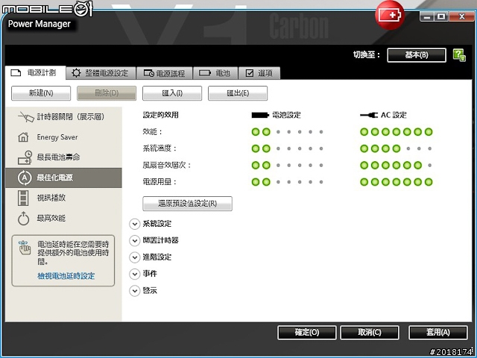Screen dimensions: 477x358
Task: Click the 系統溫度 AC setting dots indicator
Action: (396, 148)
